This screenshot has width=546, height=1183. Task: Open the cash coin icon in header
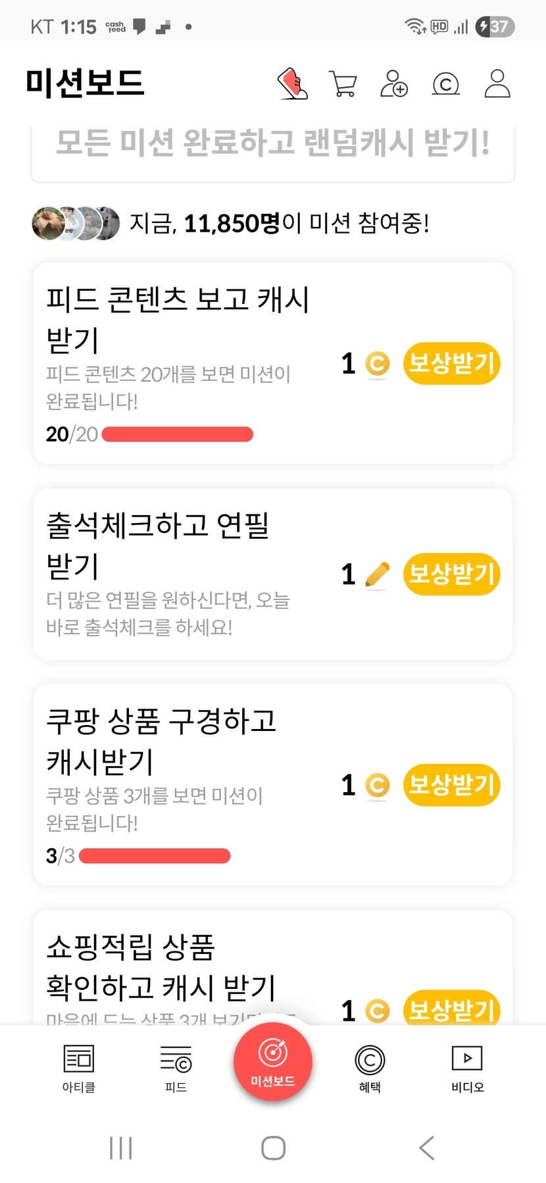445,84
